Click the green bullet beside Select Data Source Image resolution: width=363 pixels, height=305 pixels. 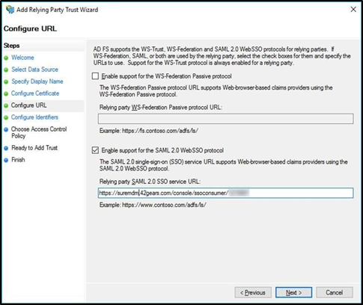tap(6, 70)
